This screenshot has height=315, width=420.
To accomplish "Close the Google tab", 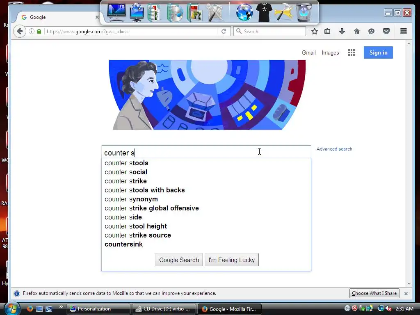I will click(97, 17).
